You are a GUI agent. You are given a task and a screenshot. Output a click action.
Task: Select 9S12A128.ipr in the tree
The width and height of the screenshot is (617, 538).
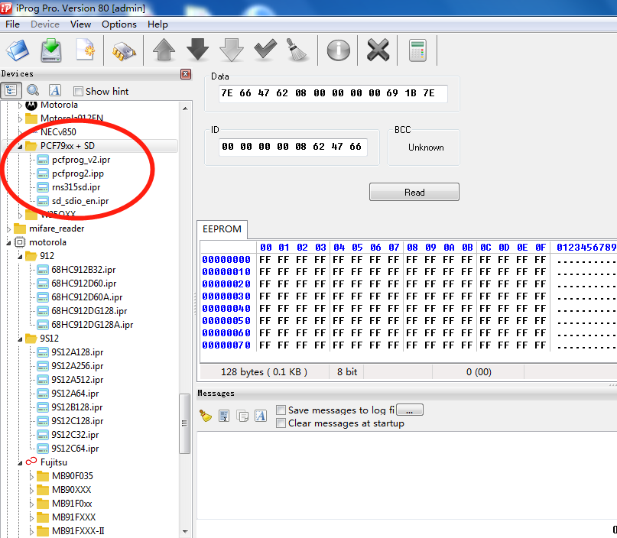point(77,352)
